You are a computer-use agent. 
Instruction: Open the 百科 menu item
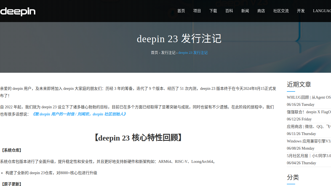tap(229, 11)
